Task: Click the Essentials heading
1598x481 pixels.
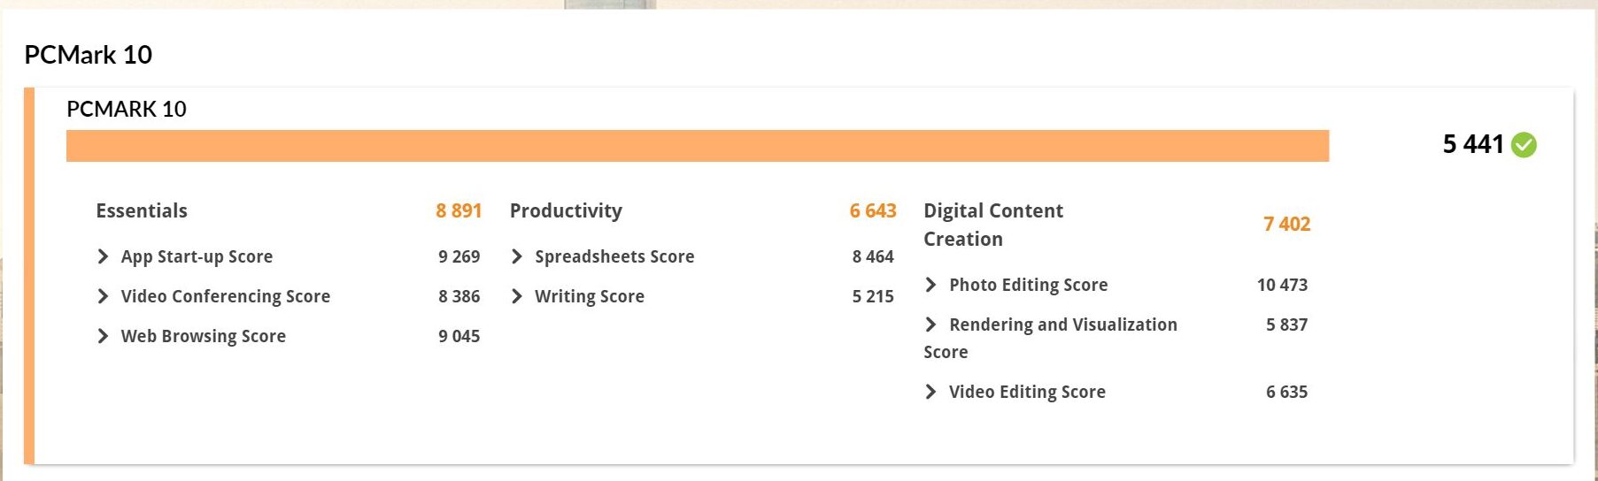Action: click(142, 210)
